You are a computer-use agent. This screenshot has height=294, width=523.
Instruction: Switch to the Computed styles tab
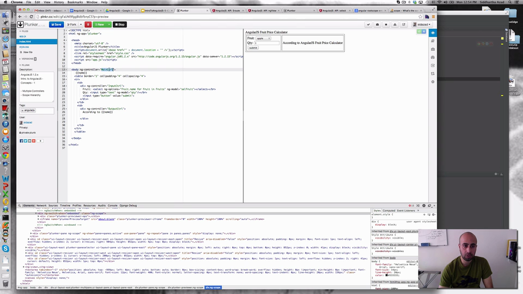(389, 211)
